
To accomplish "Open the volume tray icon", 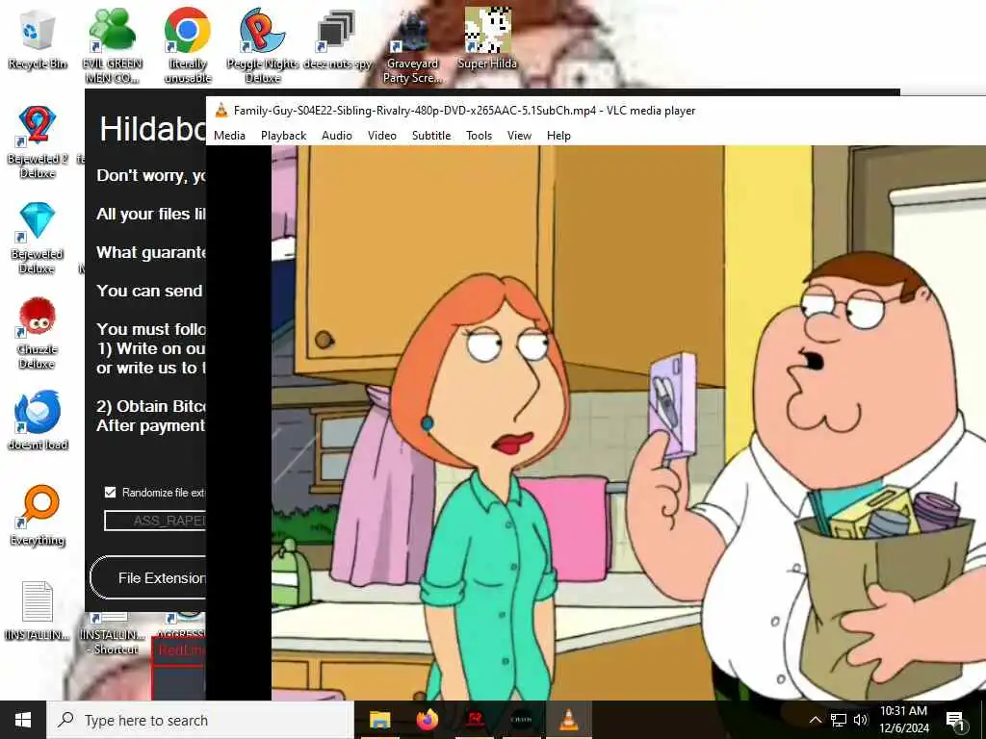I will tap(861, 720).
